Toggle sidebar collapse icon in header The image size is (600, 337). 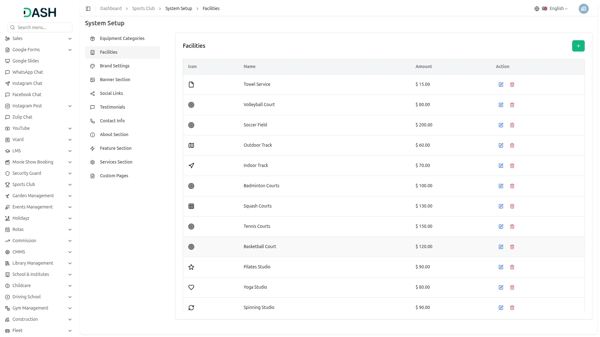[88, 9]
